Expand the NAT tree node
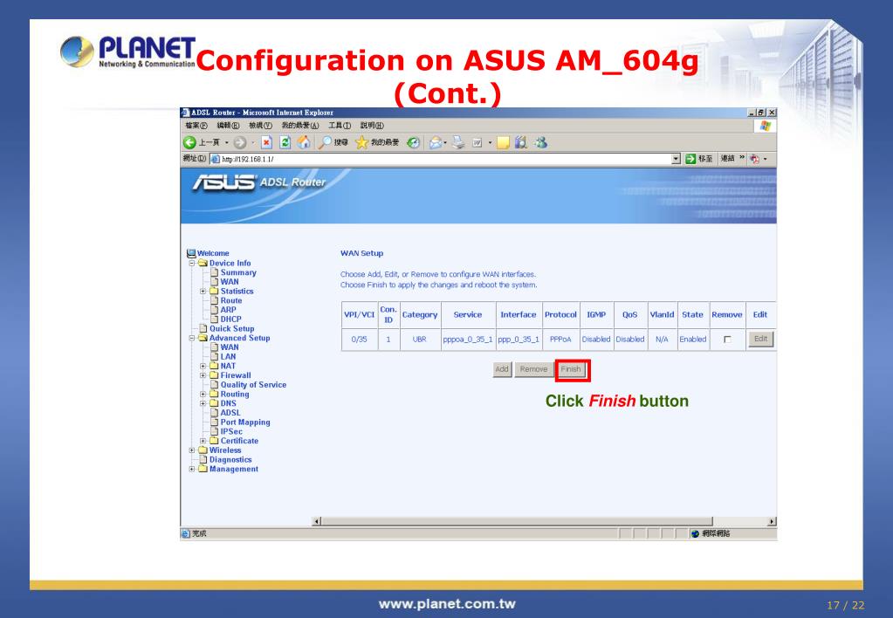 (x=203, y=367)
